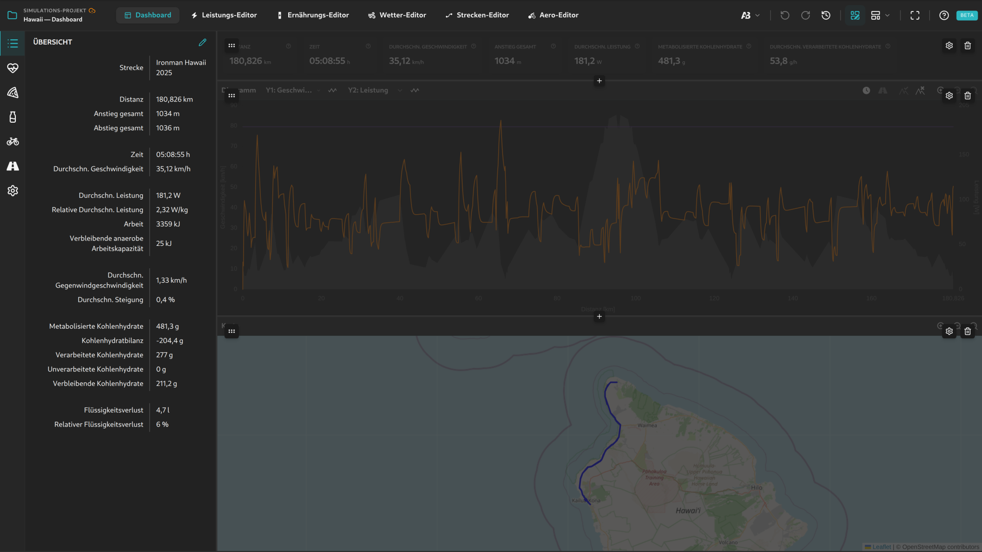Click the Hilo label on the map
The image size is (982, 552).
tap(757, 488)
